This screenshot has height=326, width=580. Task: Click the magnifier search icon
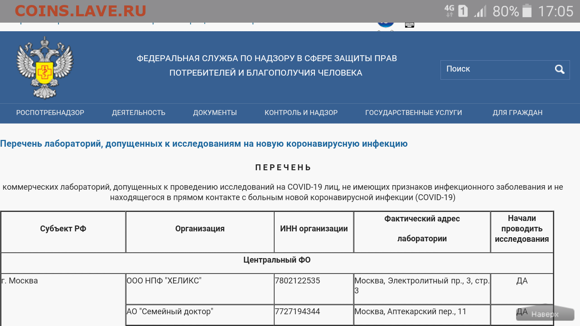tap(560, 69)
